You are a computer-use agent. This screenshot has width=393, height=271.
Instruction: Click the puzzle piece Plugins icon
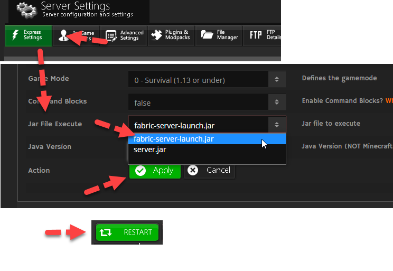(157, 35)
